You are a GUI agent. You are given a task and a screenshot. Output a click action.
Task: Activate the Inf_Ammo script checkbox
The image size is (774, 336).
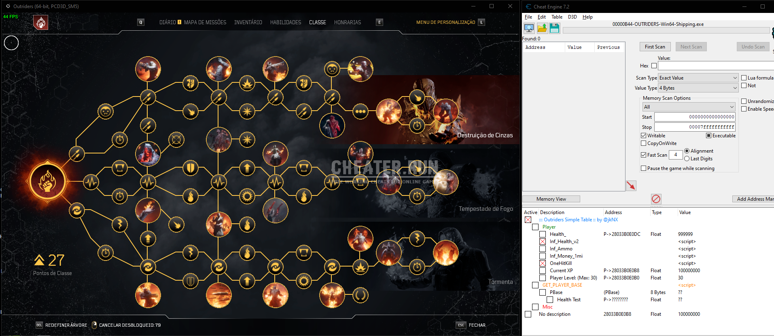tap(543, 249)
